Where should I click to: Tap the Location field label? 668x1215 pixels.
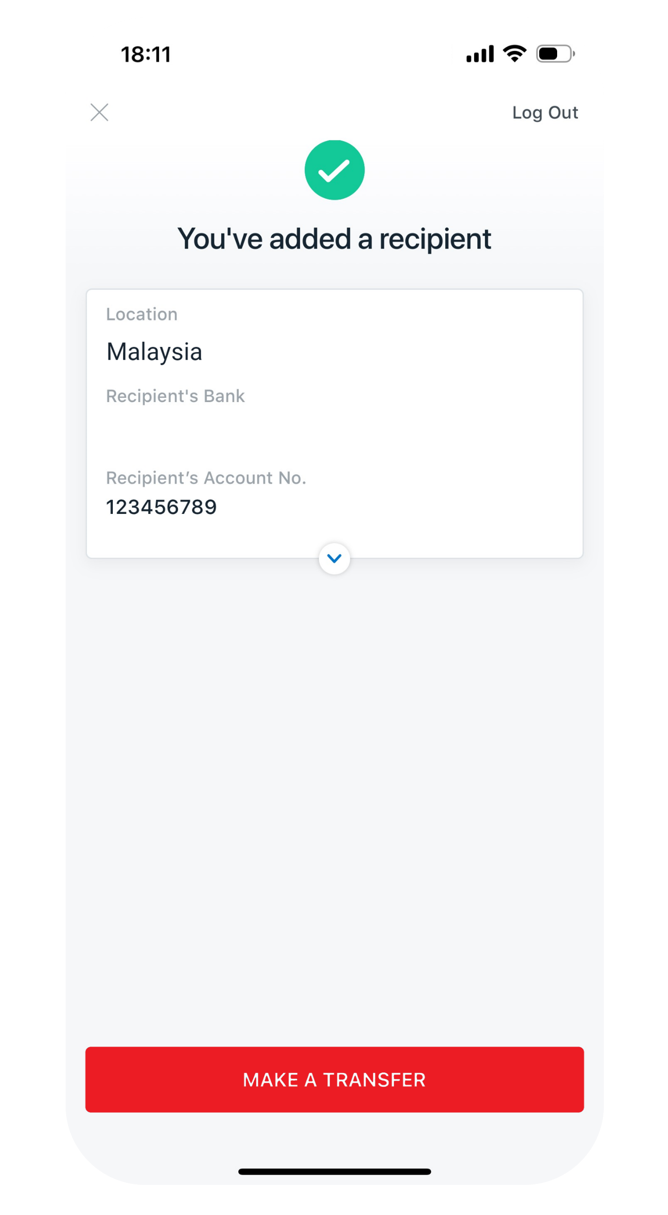142,314
